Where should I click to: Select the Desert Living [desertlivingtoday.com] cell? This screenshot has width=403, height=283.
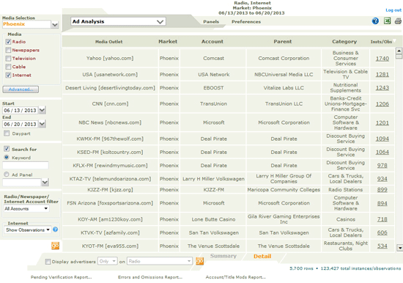point(110,88)
